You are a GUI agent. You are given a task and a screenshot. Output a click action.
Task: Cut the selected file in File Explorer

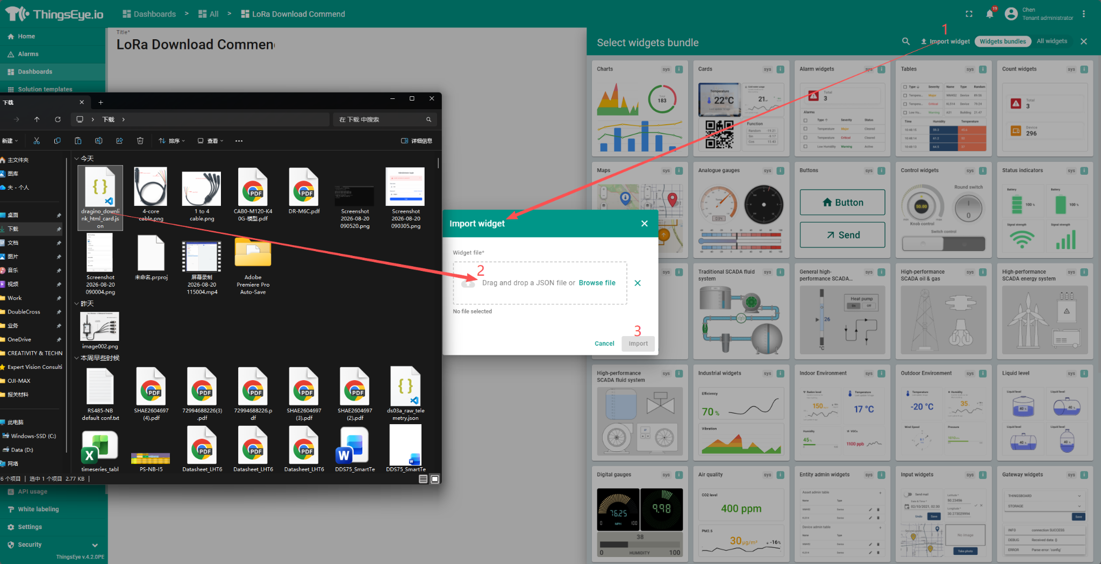37,141
